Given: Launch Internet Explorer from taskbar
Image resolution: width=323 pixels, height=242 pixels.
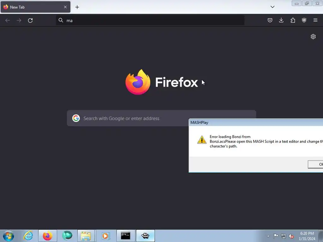Looking at the screenshot, I should pos(28,236).
